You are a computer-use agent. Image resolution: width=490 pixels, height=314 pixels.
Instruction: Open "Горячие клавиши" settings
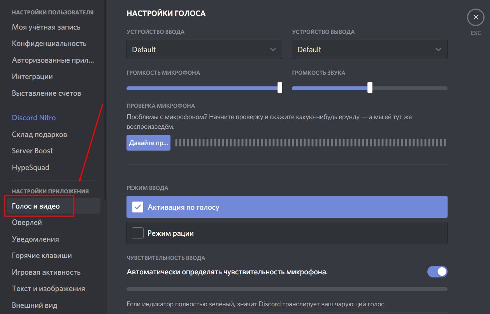pos(42,256)
